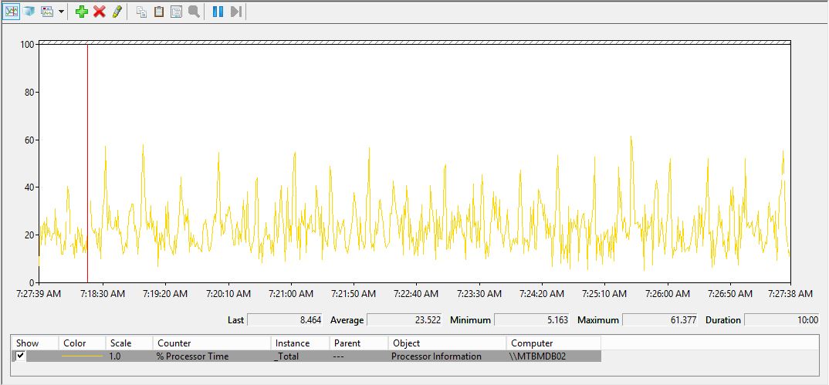Uncheck the Show box for % Processor Time

click(x=20, y=356)
